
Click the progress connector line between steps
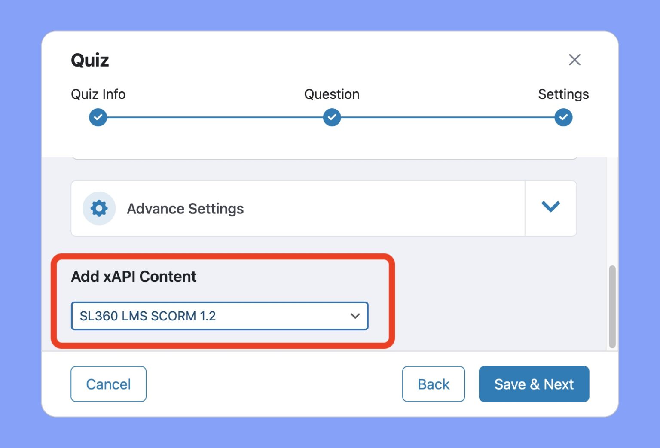point(215,117)
